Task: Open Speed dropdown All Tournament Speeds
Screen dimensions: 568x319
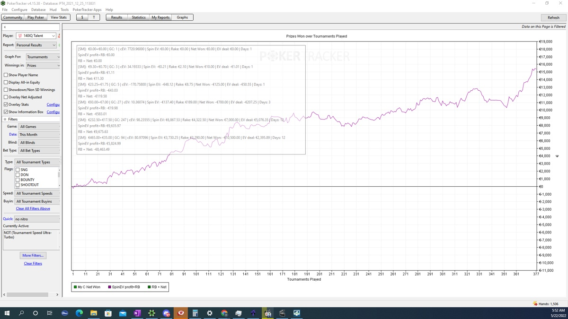Action: 37,193
